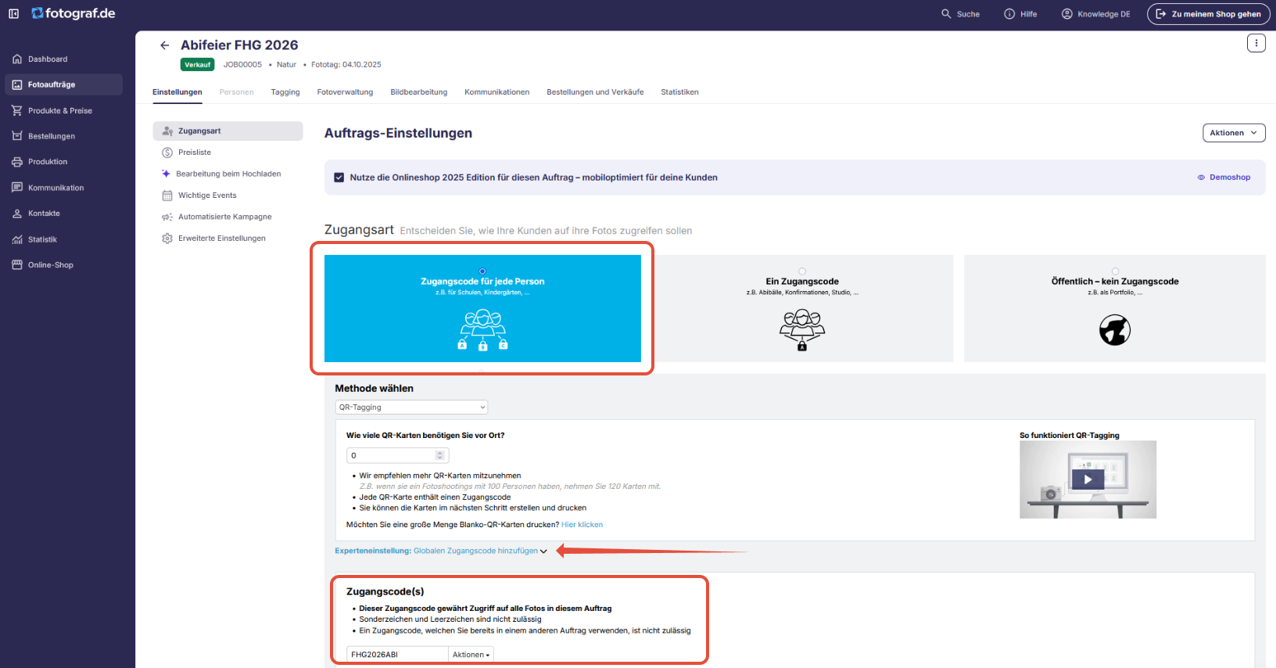1276x668 pixels.
Task: Click the FHG2026ABI access code field
Action: [x=397, y=655]
